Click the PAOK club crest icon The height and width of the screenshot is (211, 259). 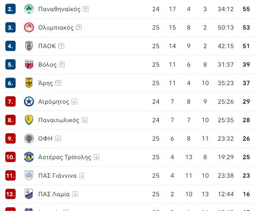29,46
